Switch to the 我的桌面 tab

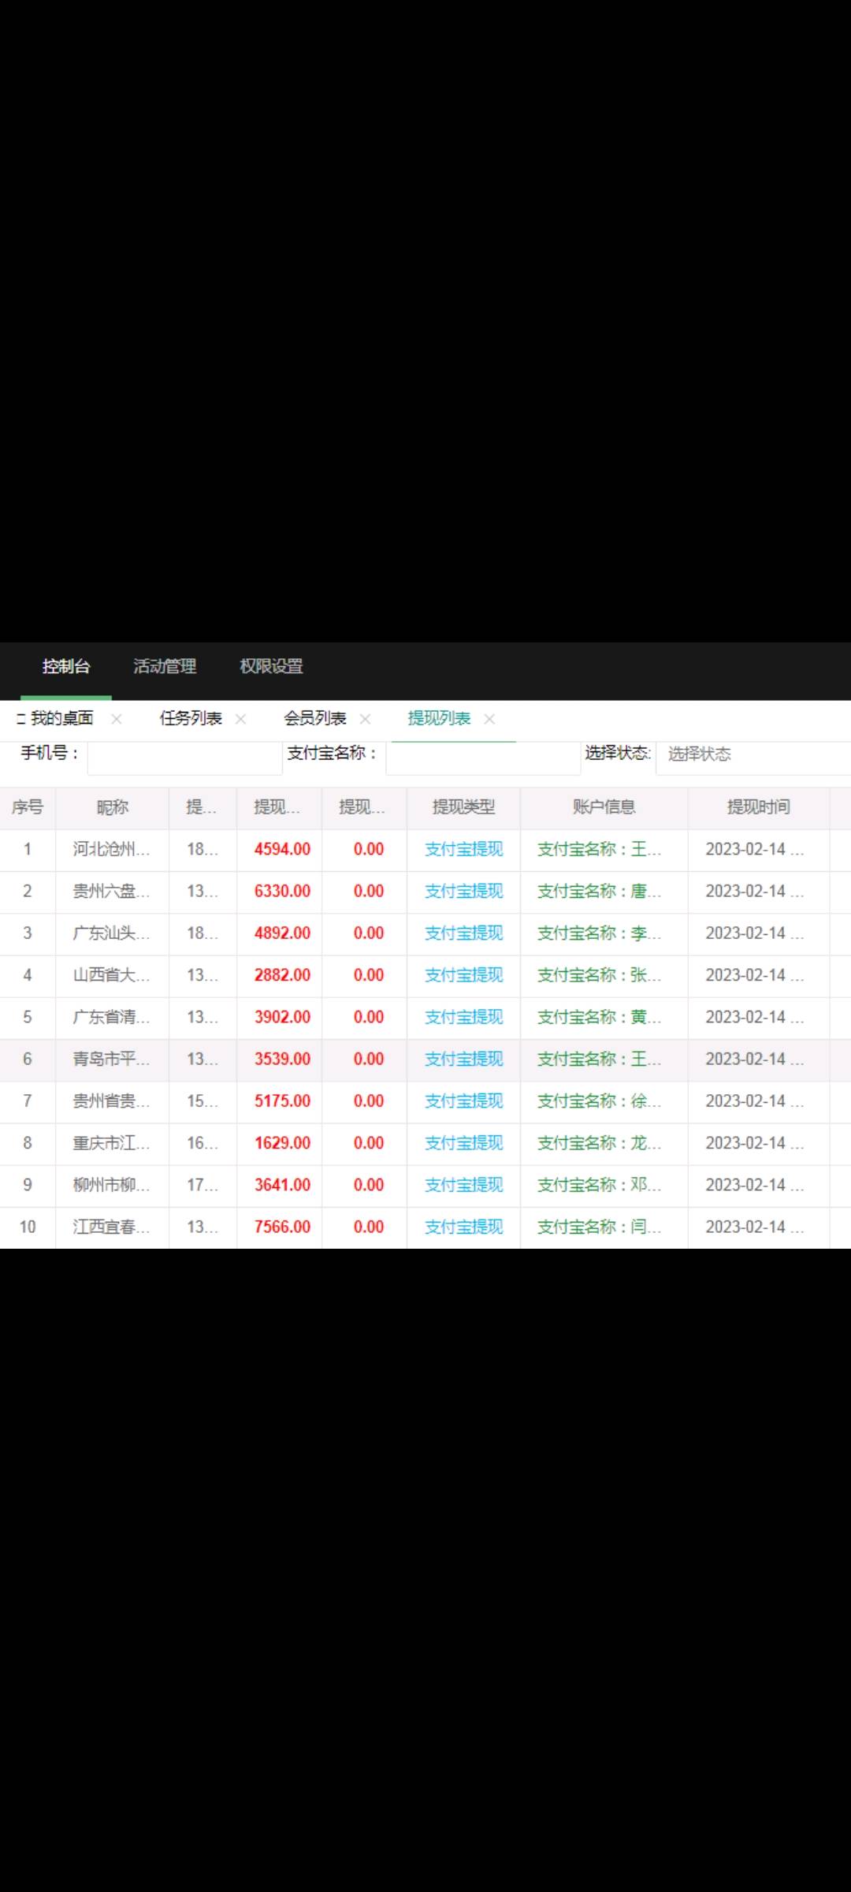61,719
